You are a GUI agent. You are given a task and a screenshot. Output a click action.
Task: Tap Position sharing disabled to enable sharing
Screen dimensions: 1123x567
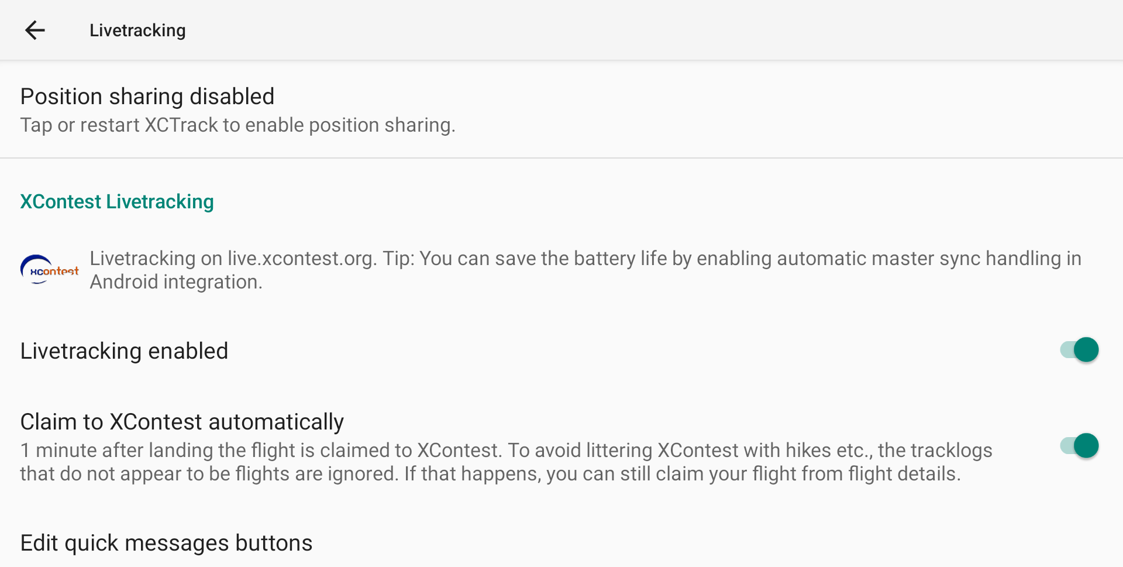tap(561, 109)
